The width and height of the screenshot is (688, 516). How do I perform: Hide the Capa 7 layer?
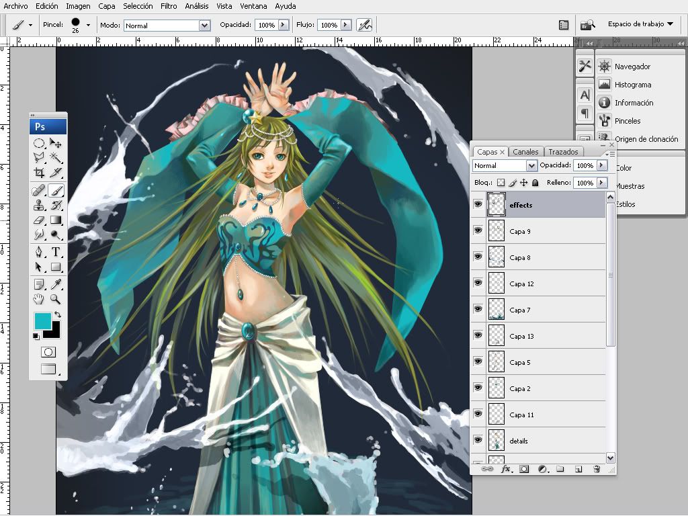tap(478, 309)
